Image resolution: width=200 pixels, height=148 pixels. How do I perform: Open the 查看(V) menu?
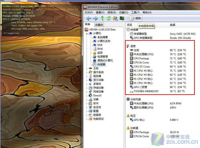[x=100, y=12]
